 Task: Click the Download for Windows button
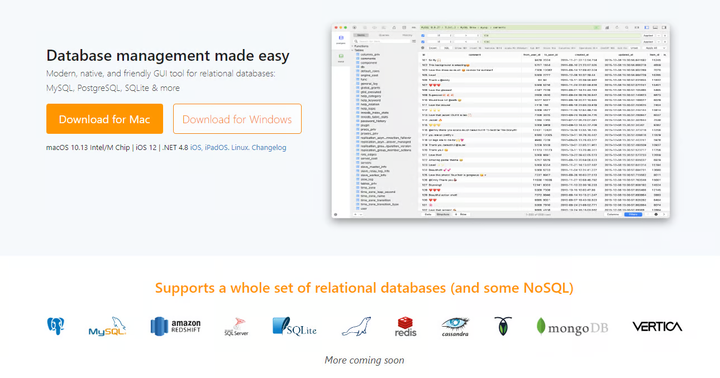(x=237, y=119)
